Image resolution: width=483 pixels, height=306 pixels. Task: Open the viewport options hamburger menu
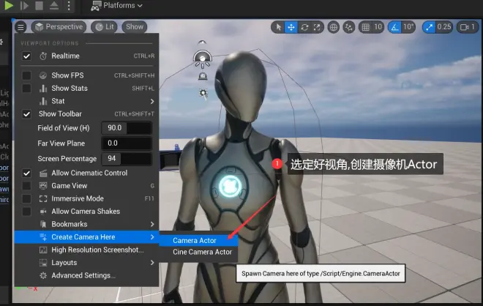point(20,27)
